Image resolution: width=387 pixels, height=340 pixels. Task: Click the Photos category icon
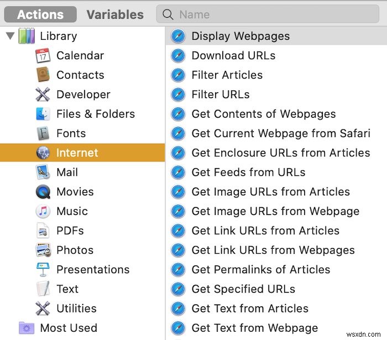pos(43,250)
